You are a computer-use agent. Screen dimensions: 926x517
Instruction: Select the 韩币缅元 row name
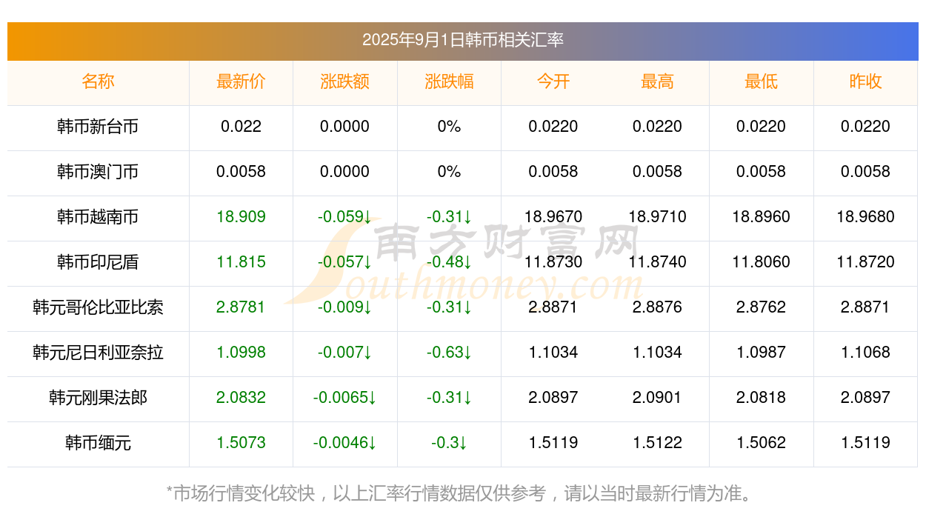[x=98, y=443]
